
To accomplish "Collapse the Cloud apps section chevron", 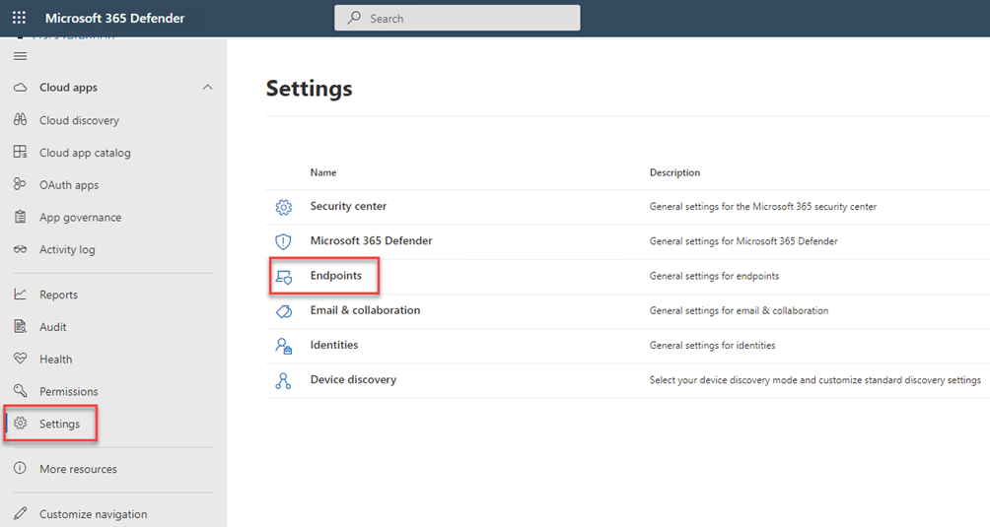I will (x=207, y=87).
